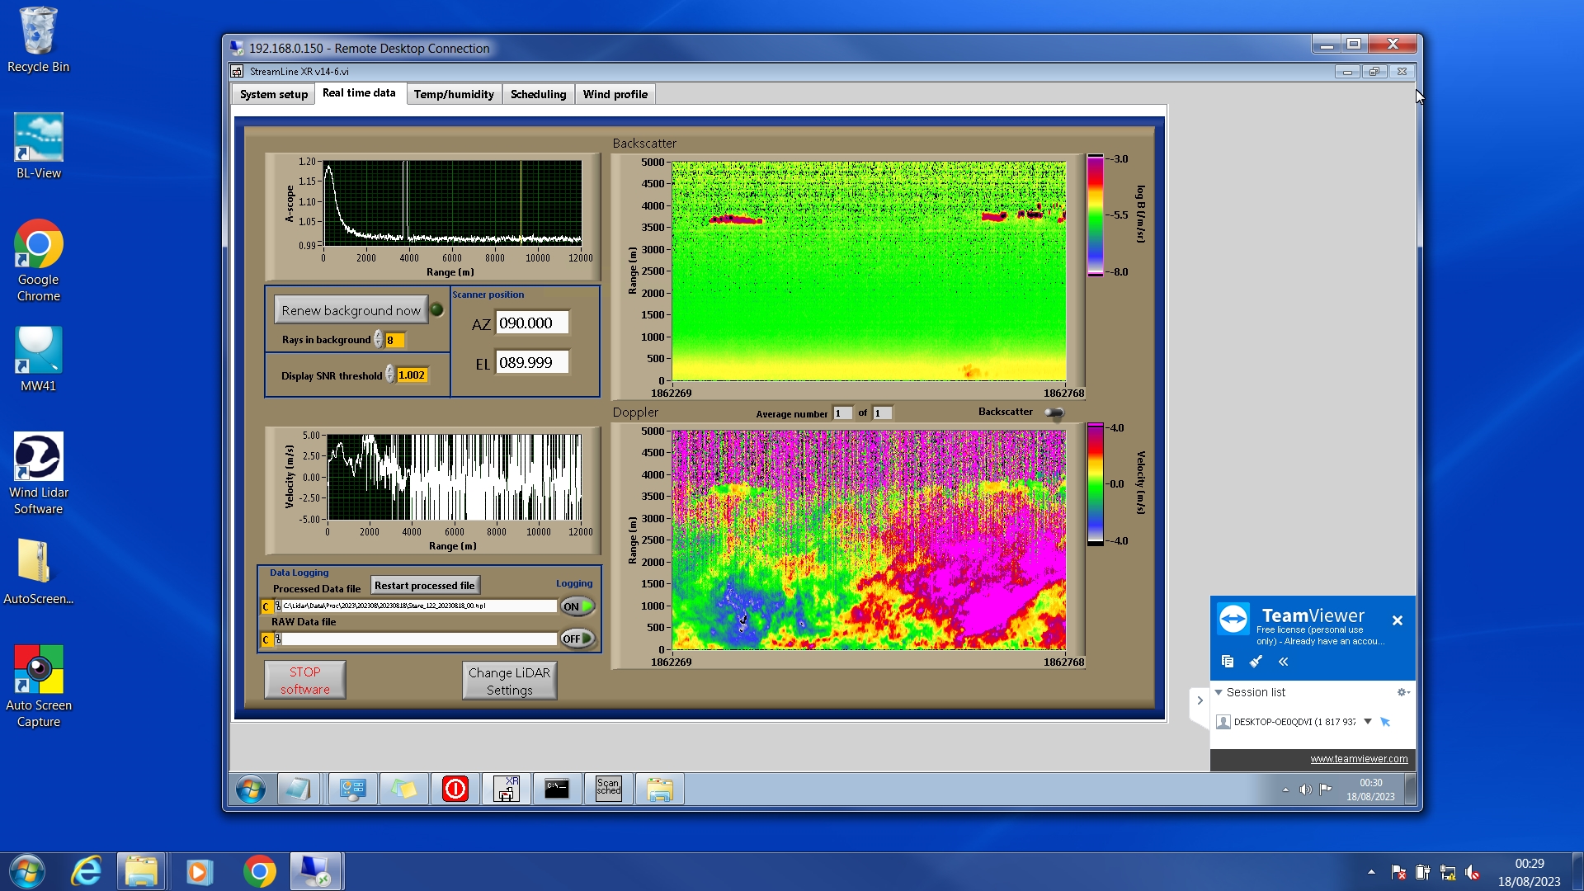Flip the Backscatter switch above Doppler plot
Image resolution: width=1584 pixels, height=891 pixels.
click(x=1054, y=412)
